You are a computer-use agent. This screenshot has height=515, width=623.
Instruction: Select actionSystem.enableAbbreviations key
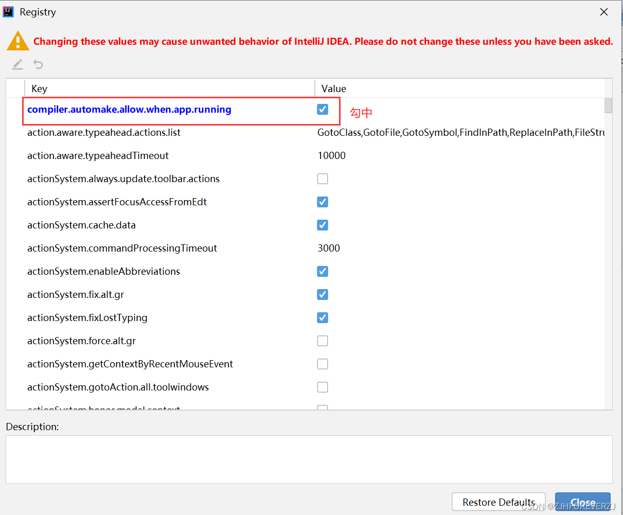103,272
